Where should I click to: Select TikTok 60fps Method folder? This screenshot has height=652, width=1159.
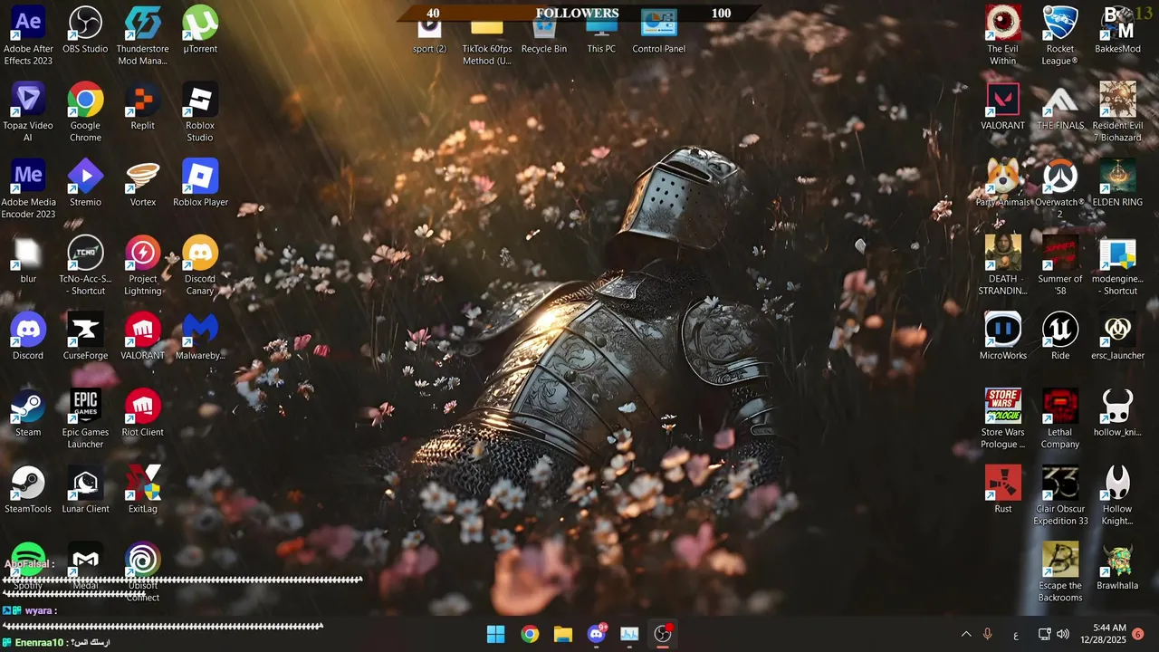point(486,42)
